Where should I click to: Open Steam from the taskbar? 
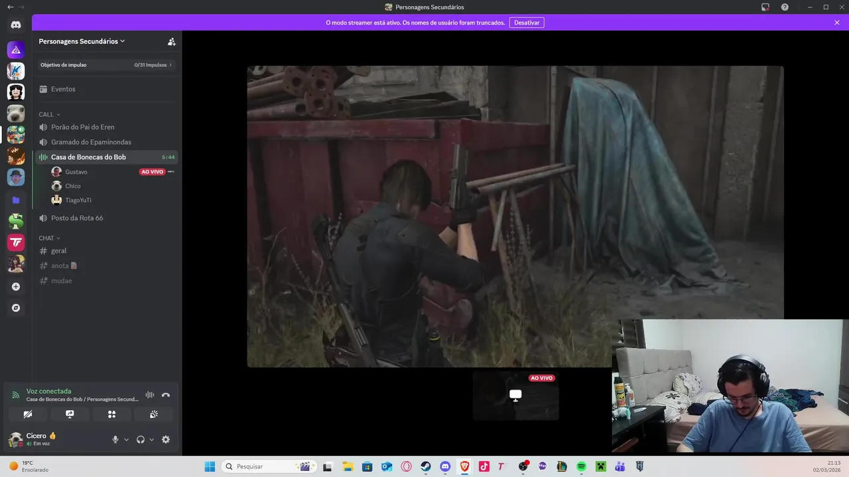pos(426,466)
